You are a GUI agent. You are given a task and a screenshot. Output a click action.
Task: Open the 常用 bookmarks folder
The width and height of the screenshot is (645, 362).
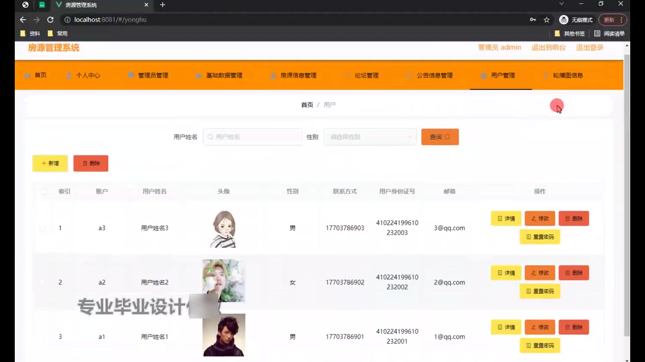58,34
